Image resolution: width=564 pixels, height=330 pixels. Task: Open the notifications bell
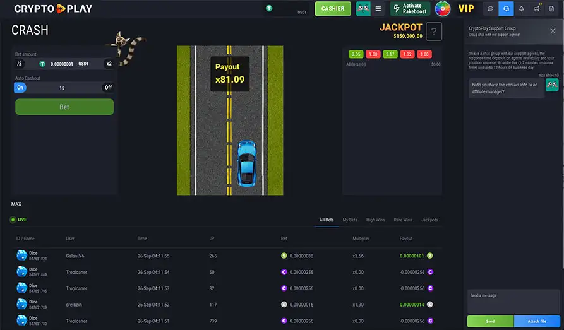[522, 9]
